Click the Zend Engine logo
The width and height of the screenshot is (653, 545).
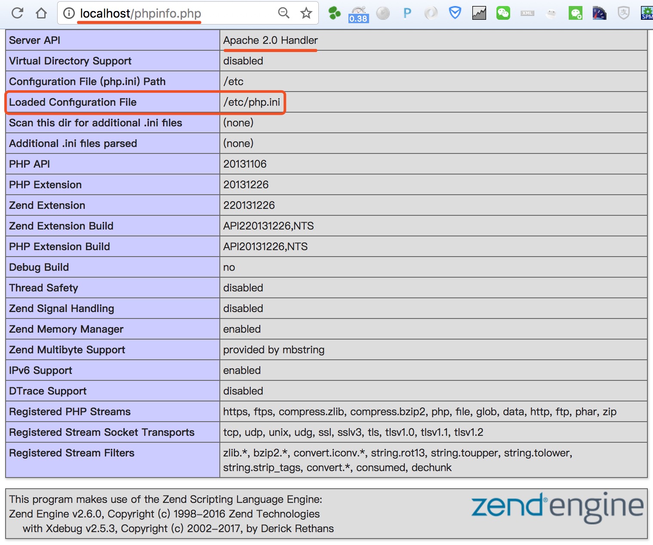click(x=557, y=508)
